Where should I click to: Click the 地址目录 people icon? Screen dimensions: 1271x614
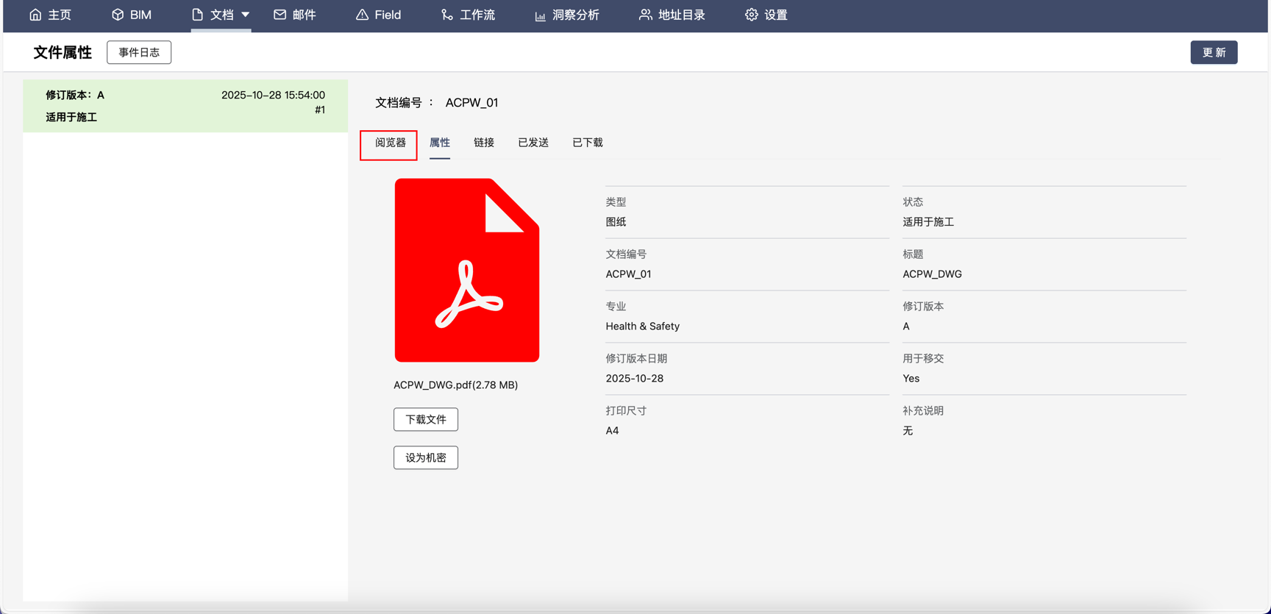[x=645, y=15]
